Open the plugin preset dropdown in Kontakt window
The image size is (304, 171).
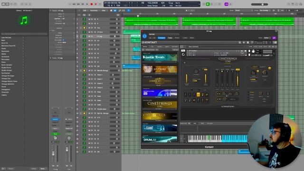[x=163, y=34]
